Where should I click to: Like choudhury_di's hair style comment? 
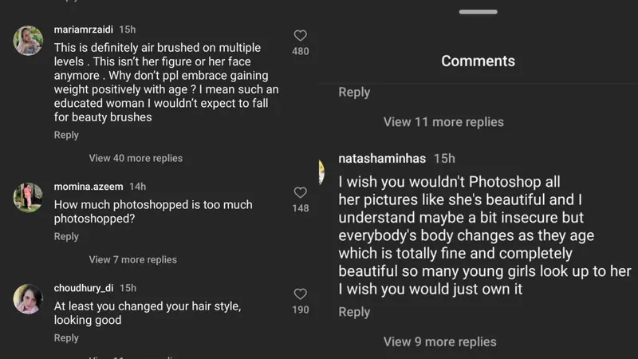300,294
